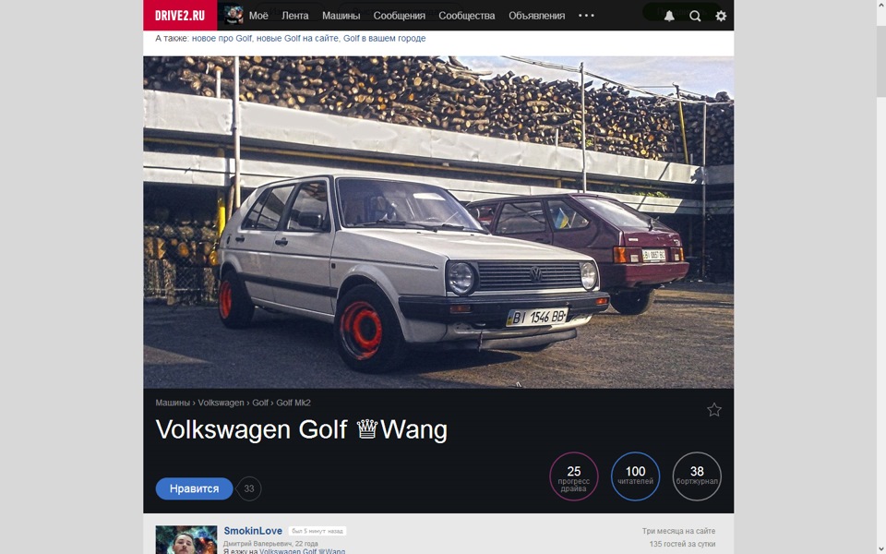Open the SmokinLove username link

[253, 531]
